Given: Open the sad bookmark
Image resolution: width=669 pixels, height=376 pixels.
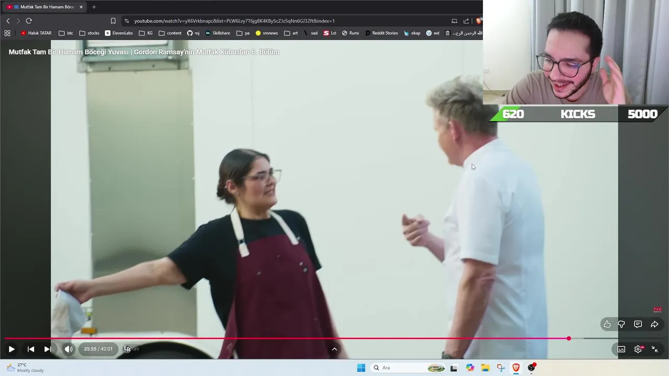Looking at the screenshot, I should 310,33.
